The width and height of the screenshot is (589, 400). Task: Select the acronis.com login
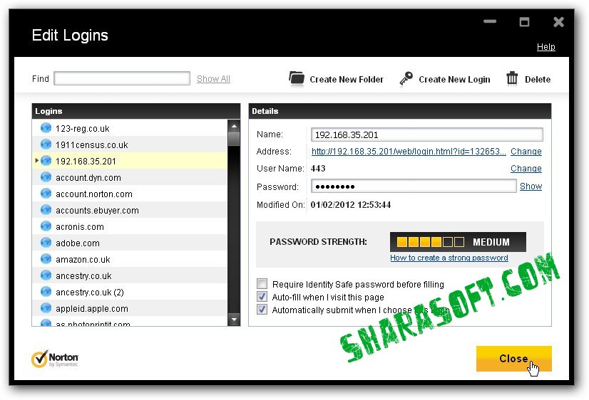click(130, 226)
